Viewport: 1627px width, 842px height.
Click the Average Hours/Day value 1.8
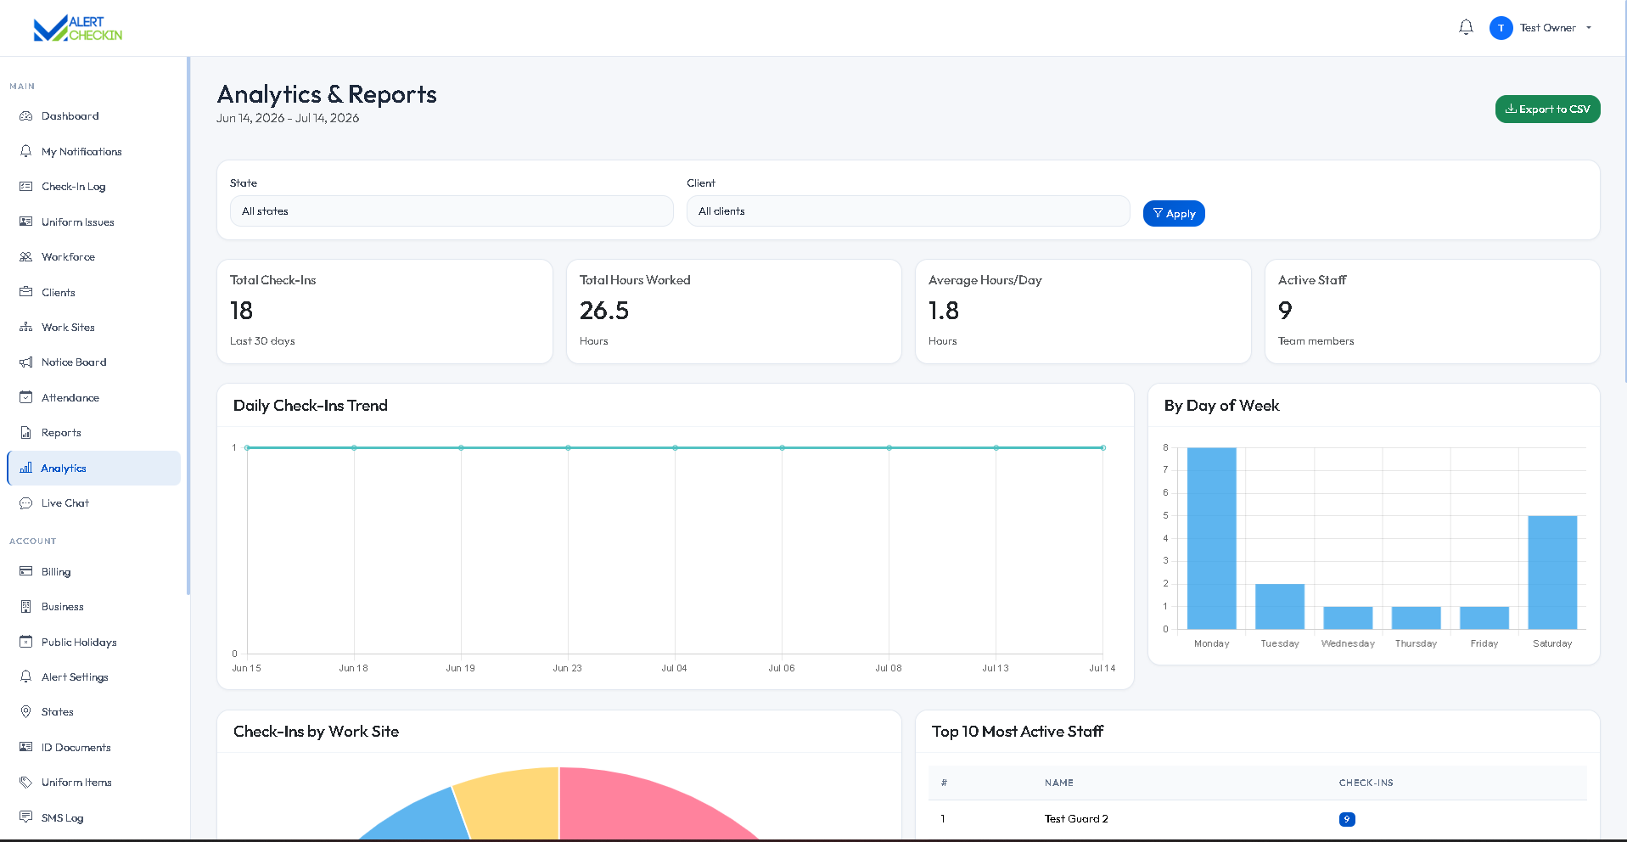(x=944, y=311)
